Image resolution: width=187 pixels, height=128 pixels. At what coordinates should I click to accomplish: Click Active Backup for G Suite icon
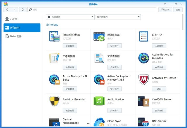pos(54,79)
